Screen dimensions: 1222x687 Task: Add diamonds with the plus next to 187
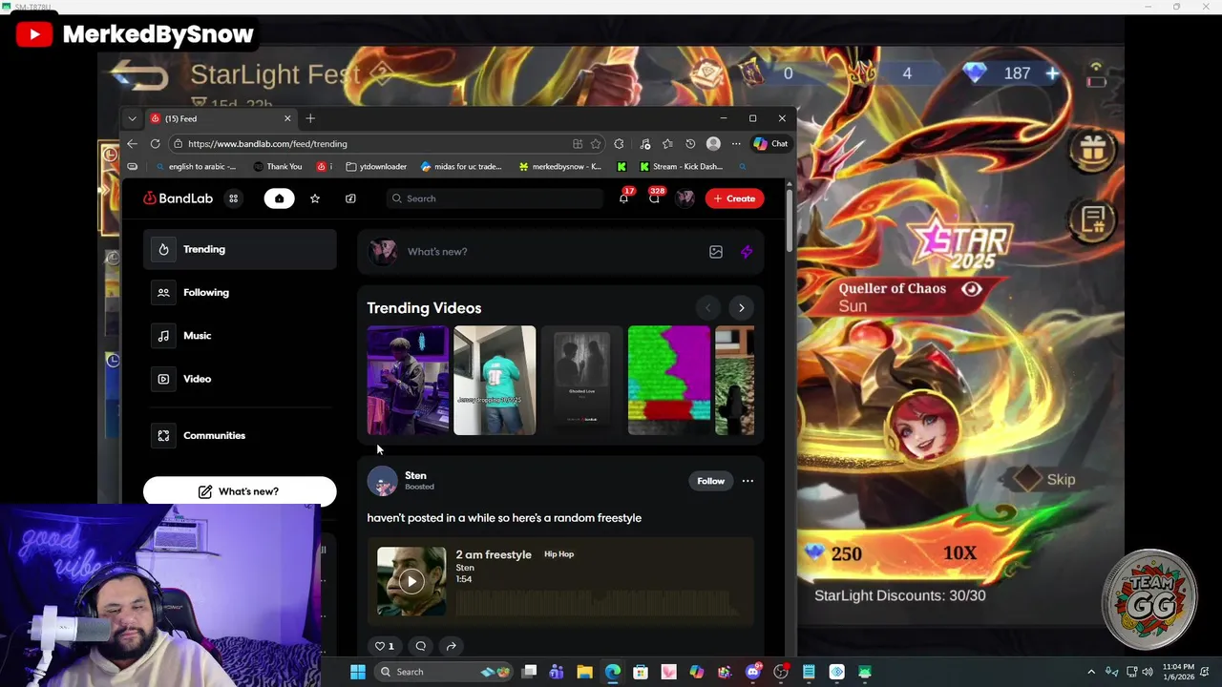point(1052,73)
